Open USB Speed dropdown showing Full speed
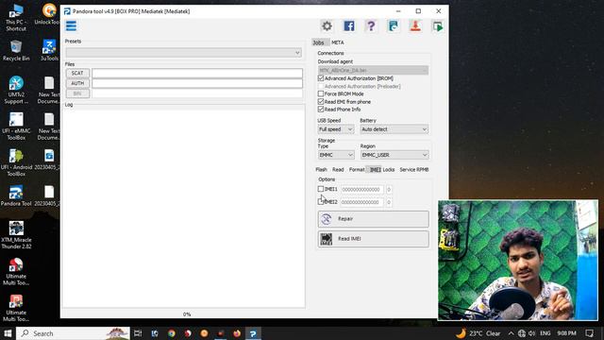Image resolution: width=604 pixels, height=340 pixels. tap(336, 129)
